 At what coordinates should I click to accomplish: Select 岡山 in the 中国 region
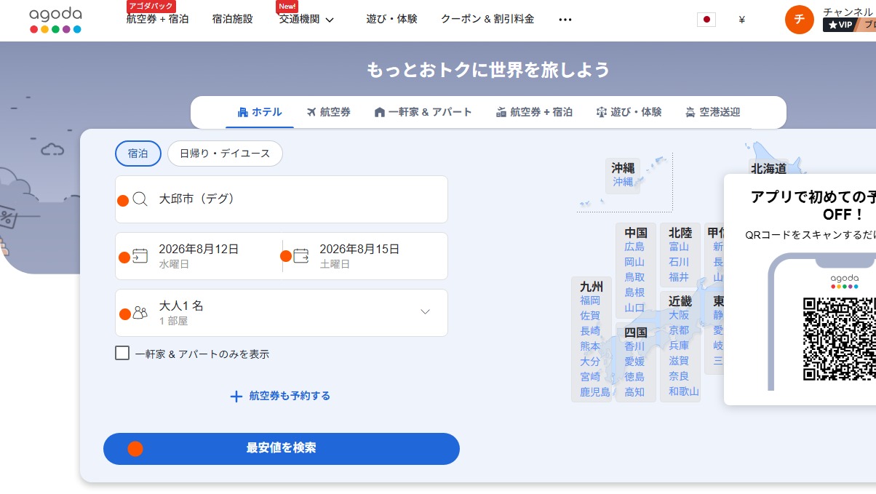[634, 262]
